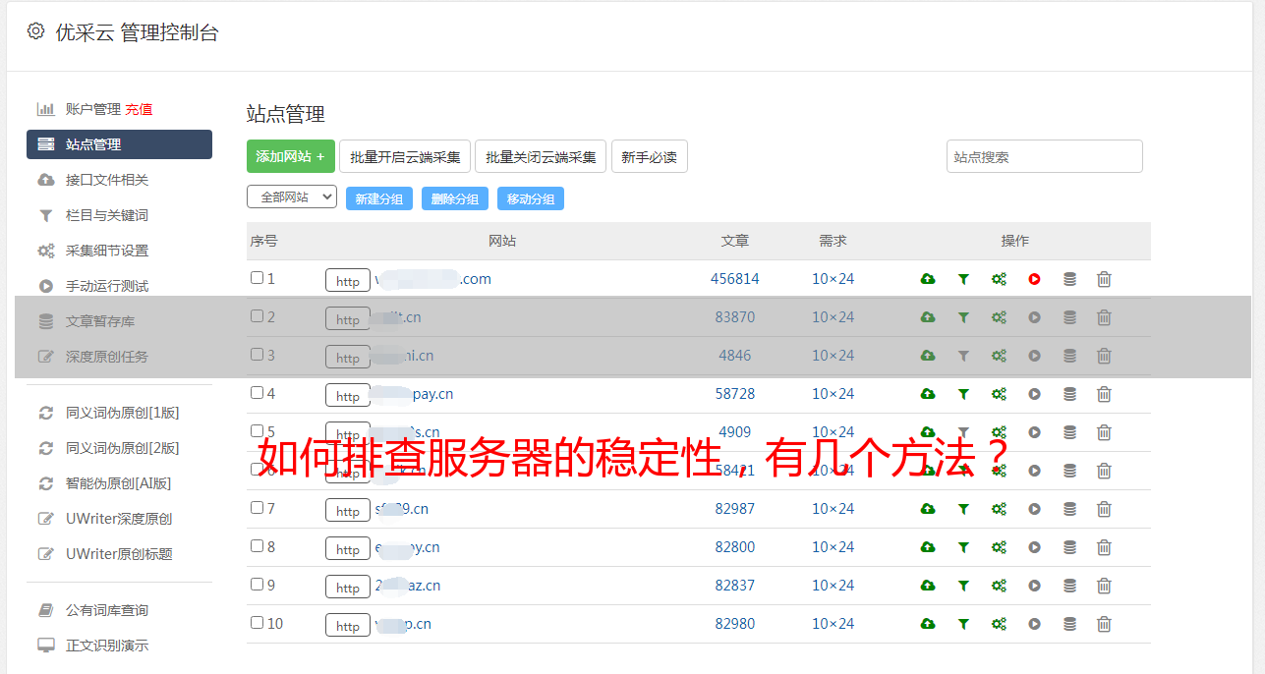Click the trash icon for the 82837 site
Image resolution: width=1265 pixels, height=674 pixels.
[x=1104, y=586]
